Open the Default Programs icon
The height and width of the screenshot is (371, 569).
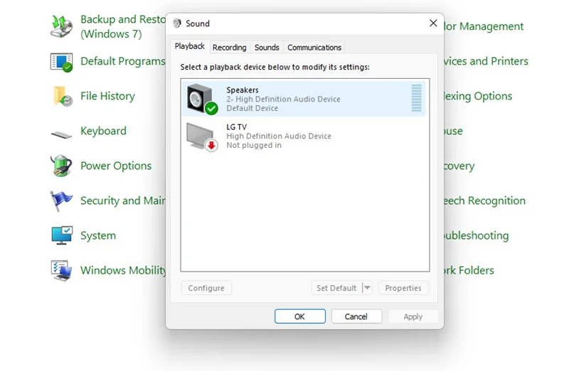tap(61, 63)
